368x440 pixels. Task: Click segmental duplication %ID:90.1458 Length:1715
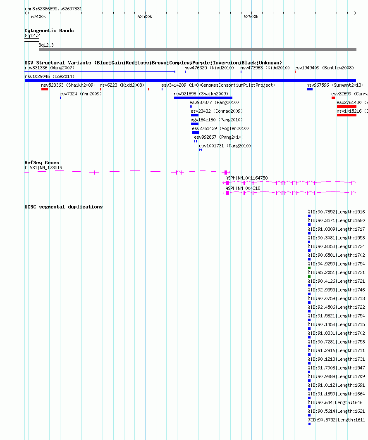tap(336, 325)
